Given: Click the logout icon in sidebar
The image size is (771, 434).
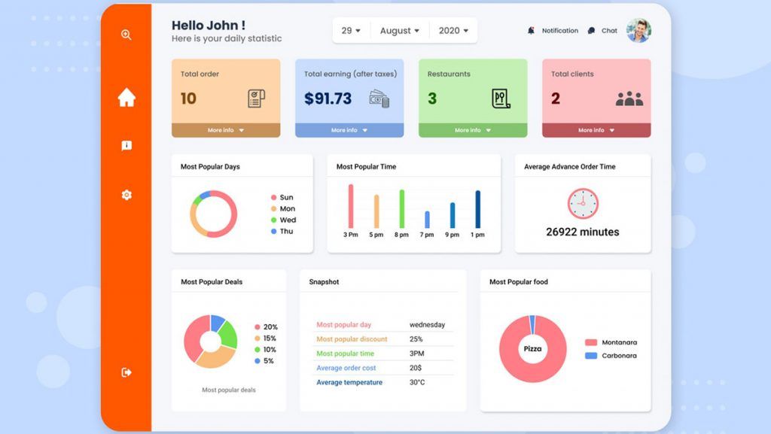Looking at the screenshot, I should pyautogui.click(x=126, y=372).
